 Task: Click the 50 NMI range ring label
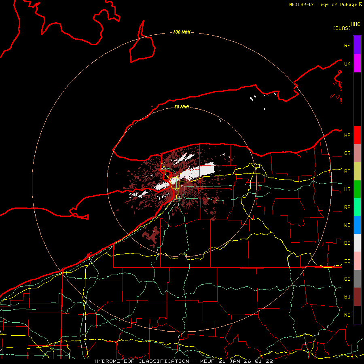[182, 107]
